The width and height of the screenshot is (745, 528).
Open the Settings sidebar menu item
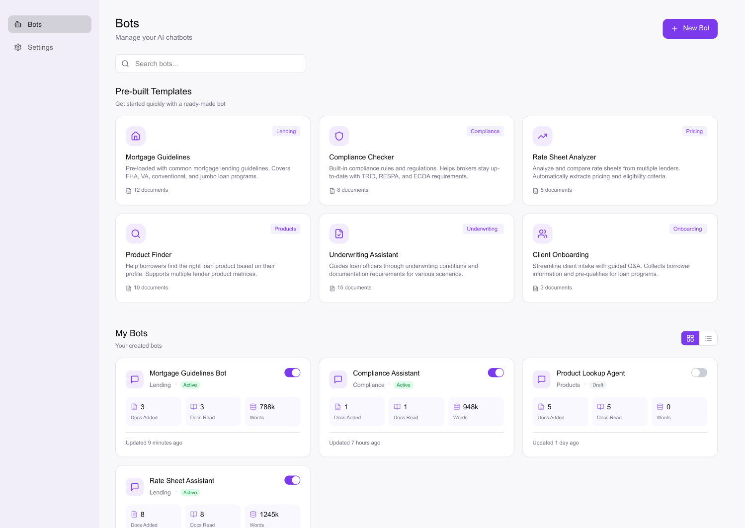(x=50, y=47)
